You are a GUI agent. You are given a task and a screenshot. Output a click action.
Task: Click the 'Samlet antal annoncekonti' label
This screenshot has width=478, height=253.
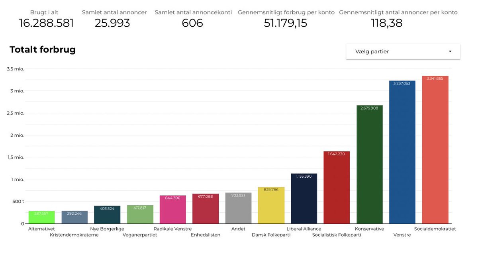pos(193,12)
